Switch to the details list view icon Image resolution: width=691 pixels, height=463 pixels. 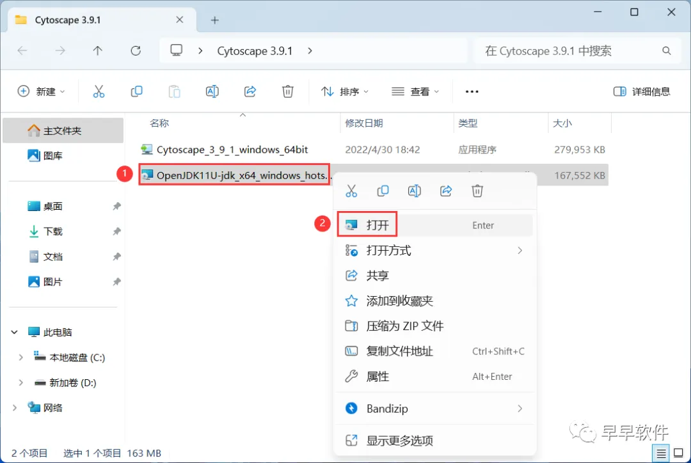point(661,453)
